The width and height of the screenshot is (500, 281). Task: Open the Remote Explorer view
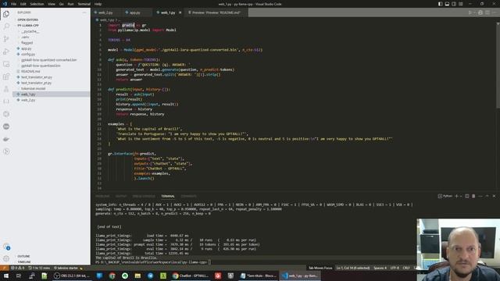pyautogui.click(x=6, y=64)
